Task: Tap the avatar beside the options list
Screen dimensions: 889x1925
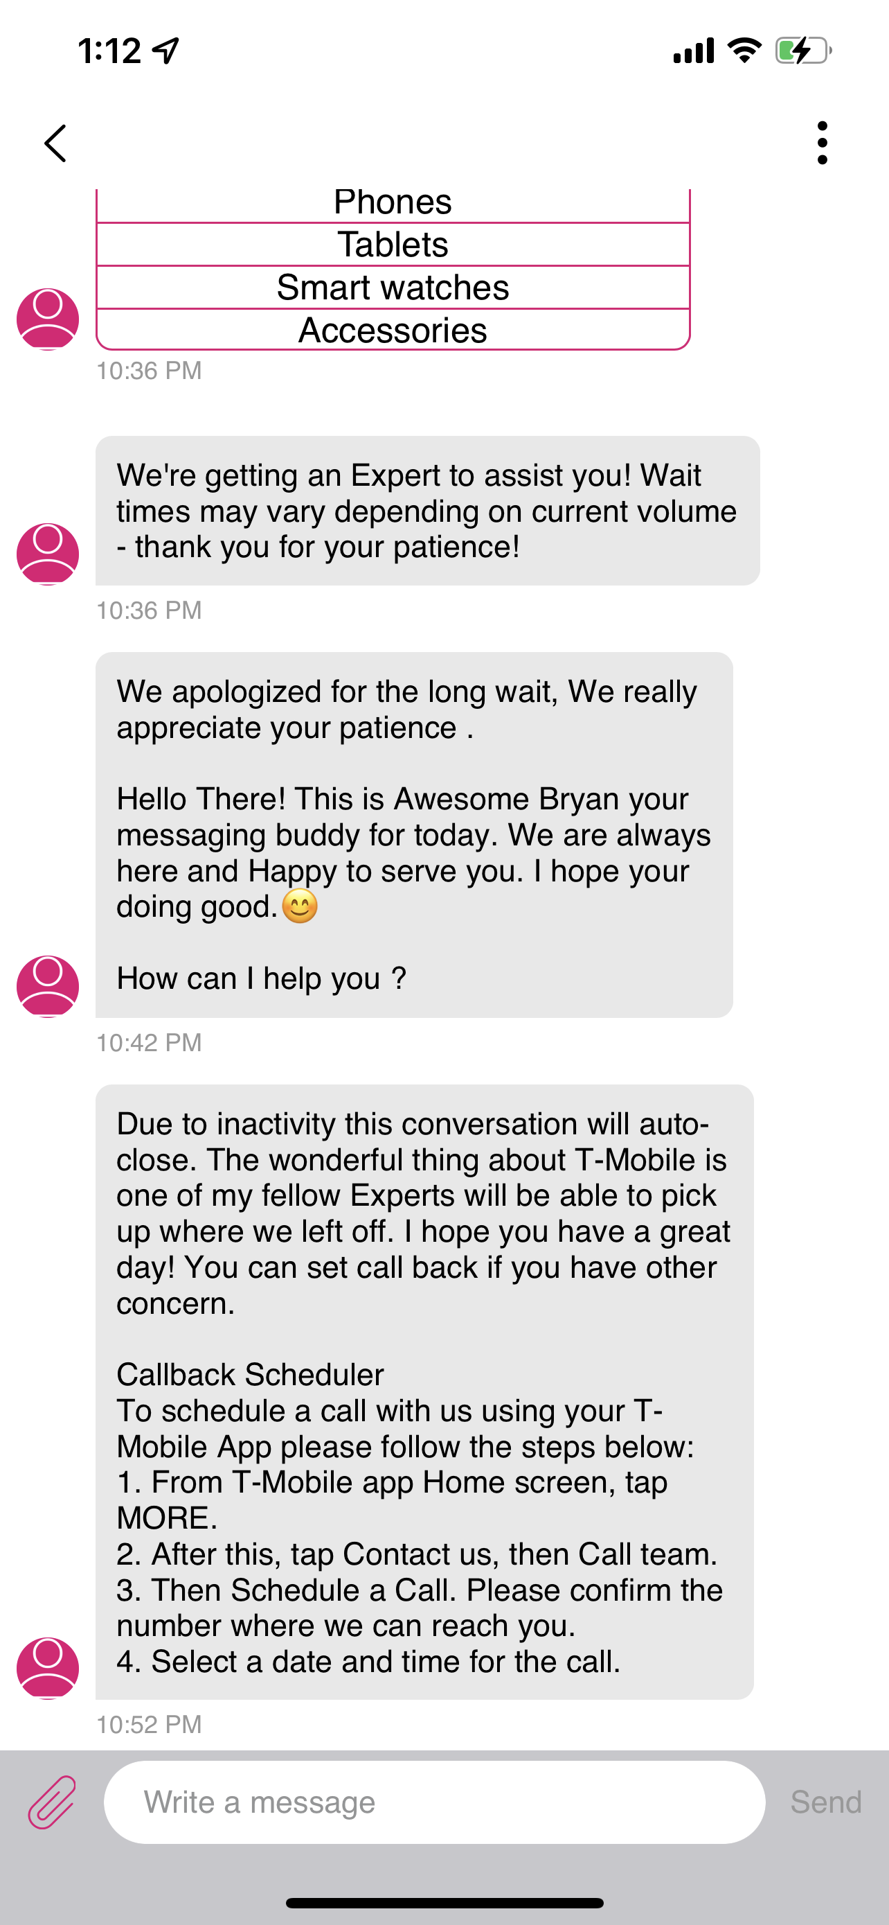Action: pos(47,320)
